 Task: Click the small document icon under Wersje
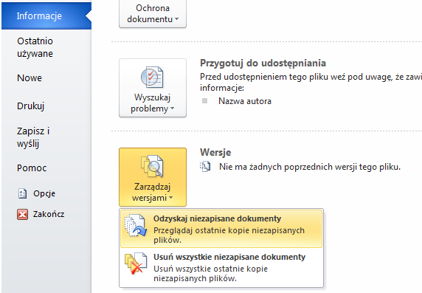[205, 167]
